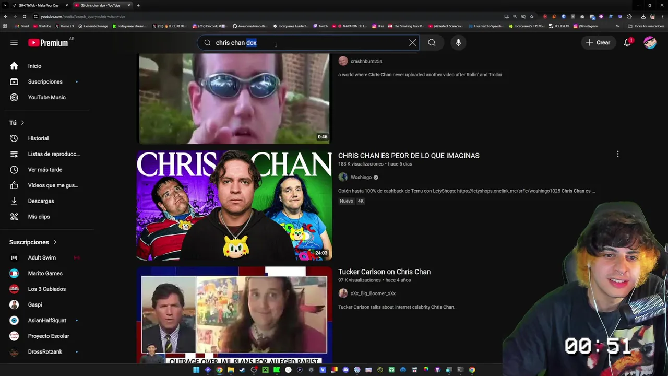Open xXx_Big_Boomer_xXx channel link
Image resolution: width=668 pixels, height=376 pixels.
373,293
